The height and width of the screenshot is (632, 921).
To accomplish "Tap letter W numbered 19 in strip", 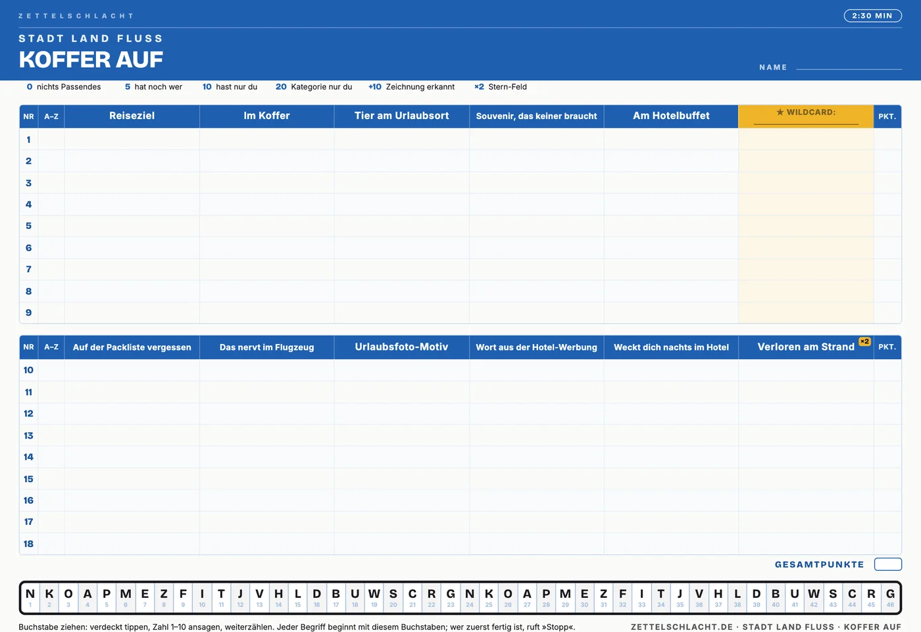I will [374, 597].
